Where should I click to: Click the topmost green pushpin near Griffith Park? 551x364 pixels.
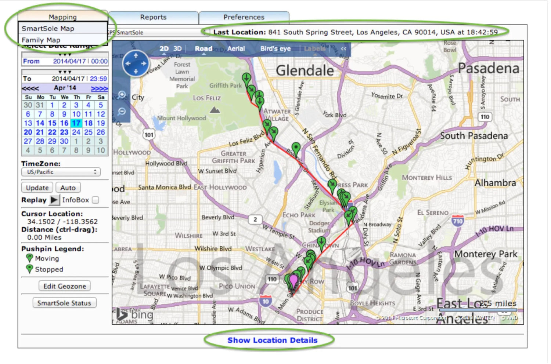tap(246, 78)
